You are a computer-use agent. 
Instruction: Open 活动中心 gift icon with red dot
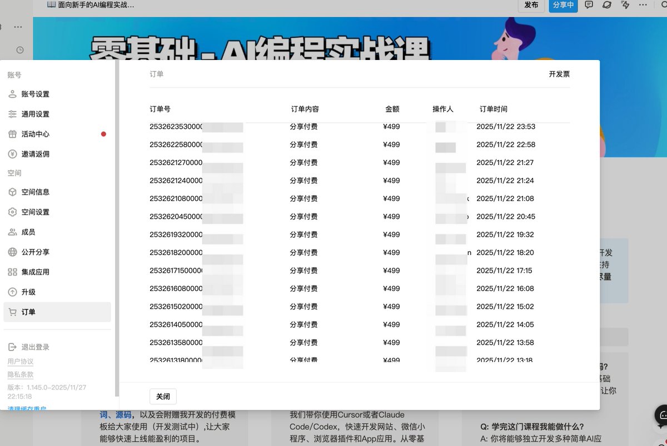coord(39,134)
